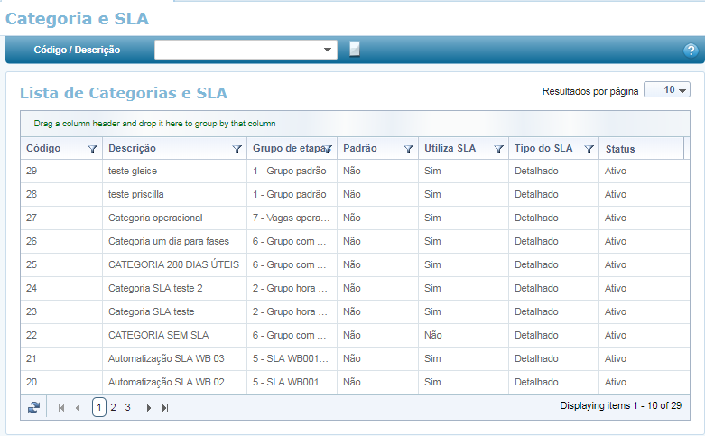Open filter for Utiliza SLA column

coord(498,149)
